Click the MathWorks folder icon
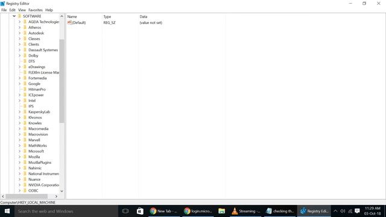Viewport: 386px width, 217px height. tap(25, 145)
